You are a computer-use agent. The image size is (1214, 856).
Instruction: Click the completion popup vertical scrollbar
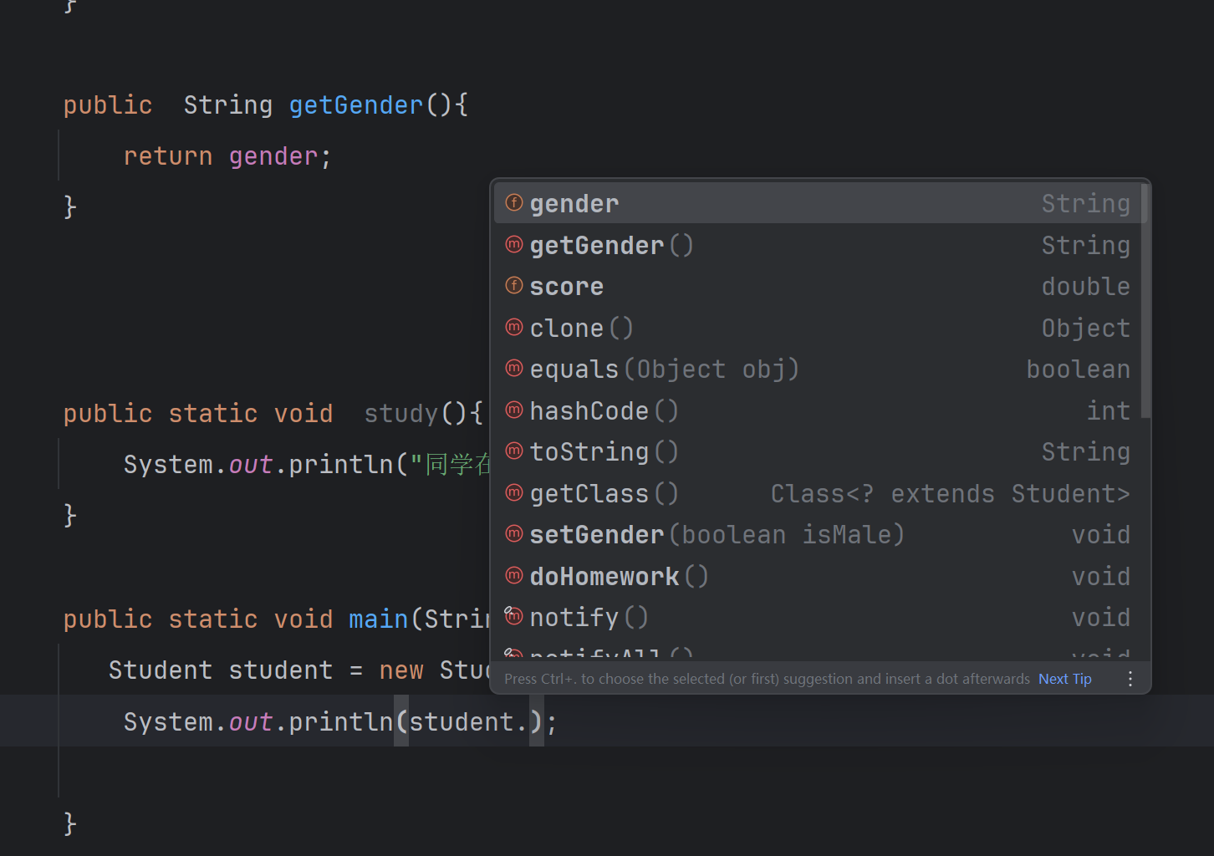click(1145, 301)
